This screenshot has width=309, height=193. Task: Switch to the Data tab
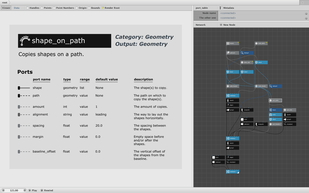(17, 8)
